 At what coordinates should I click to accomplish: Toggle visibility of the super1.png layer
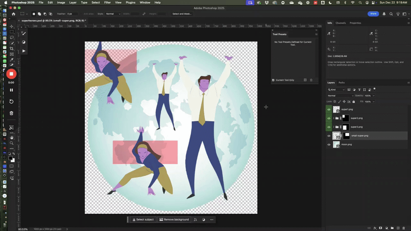pos(329,109)
